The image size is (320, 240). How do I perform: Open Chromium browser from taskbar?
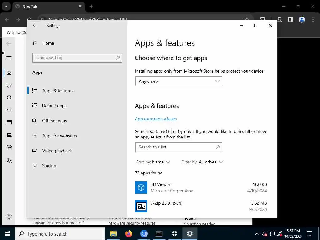point(144,234)
